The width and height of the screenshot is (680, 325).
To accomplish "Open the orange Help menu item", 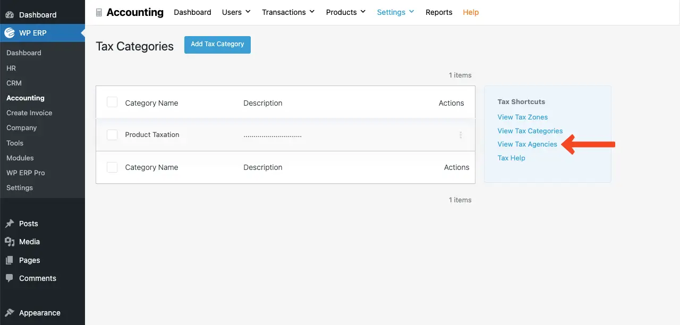I will click(x=471, y=12).
